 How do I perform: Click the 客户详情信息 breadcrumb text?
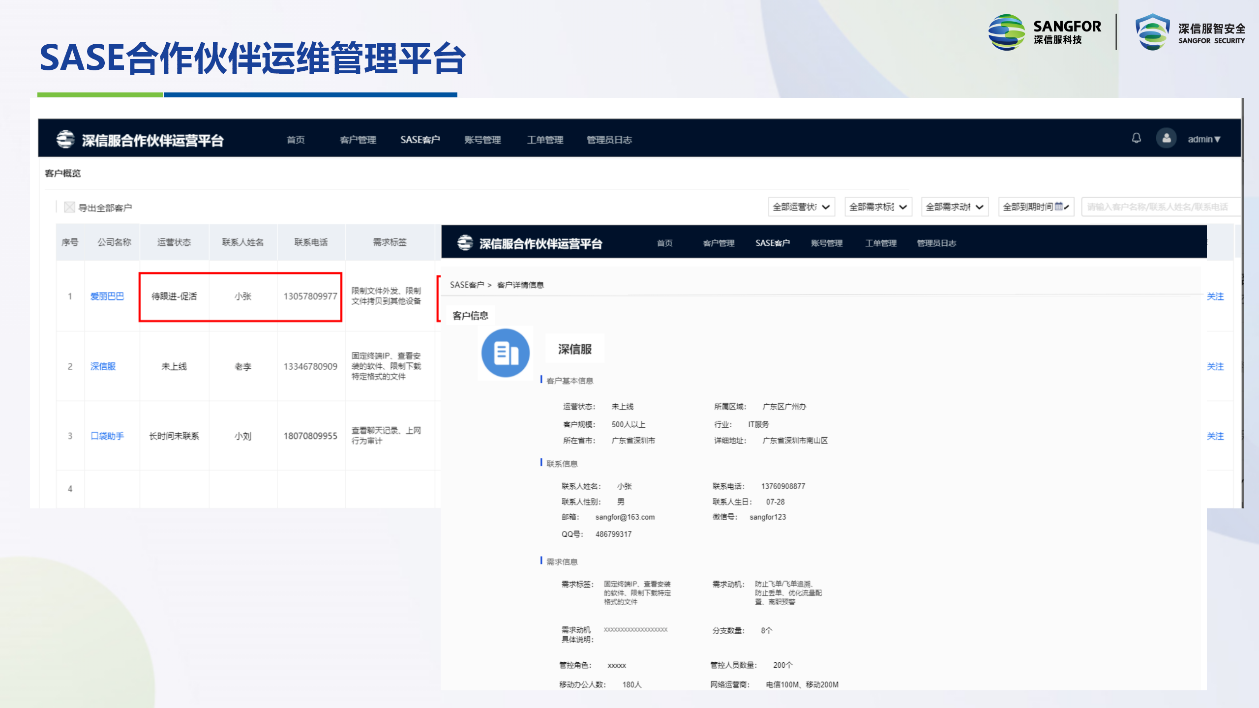click(x=520, y=285)
